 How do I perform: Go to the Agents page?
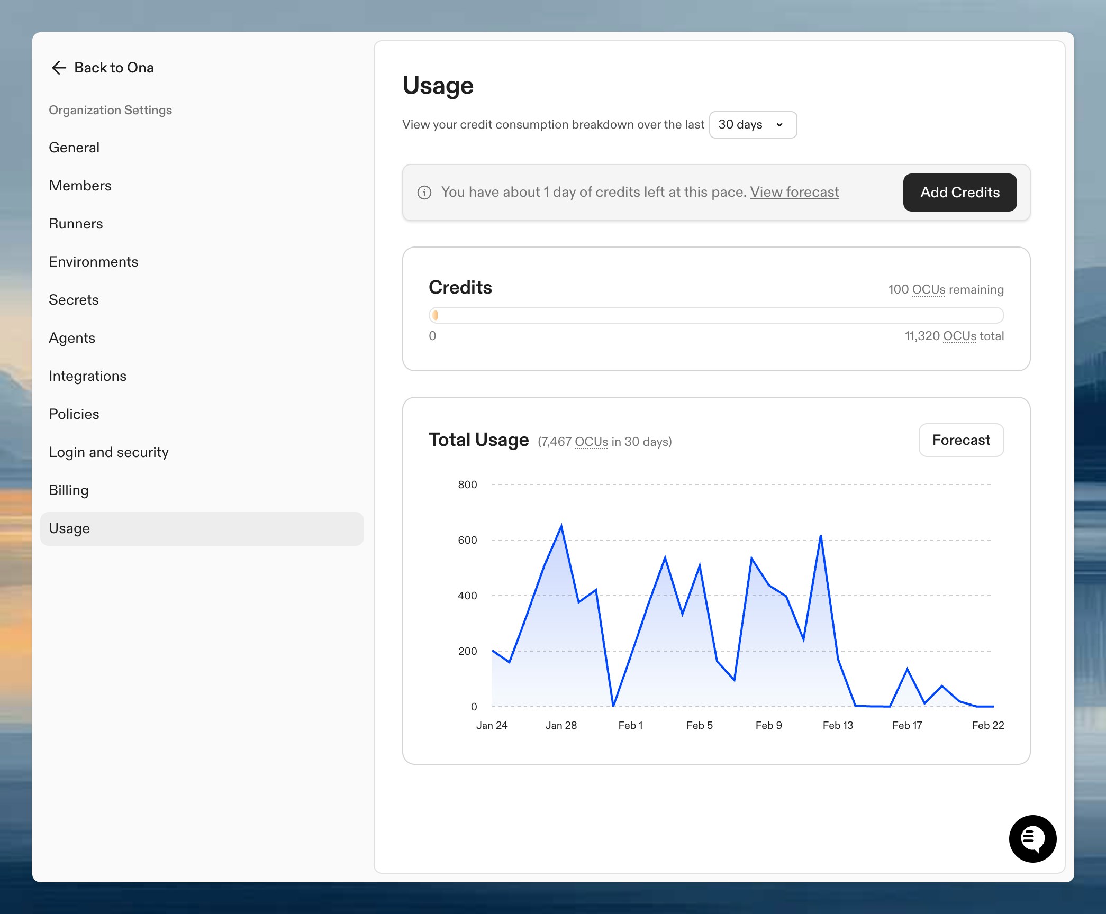(x=72, y=337)
